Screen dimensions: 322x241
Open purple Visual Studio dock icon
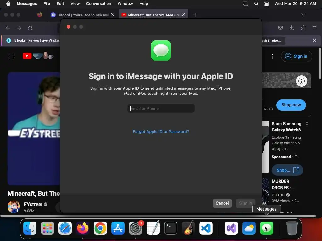tap(231, 228)
